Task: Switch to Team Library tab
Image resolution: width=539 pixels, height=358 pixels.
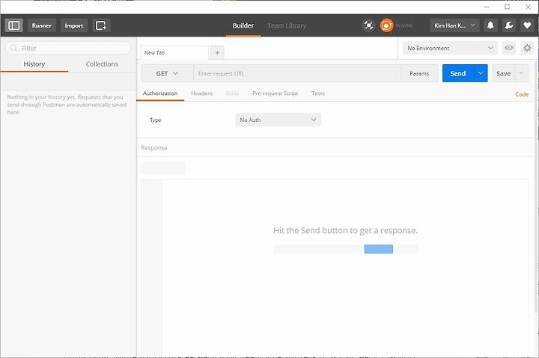Action: click(287, 25)
